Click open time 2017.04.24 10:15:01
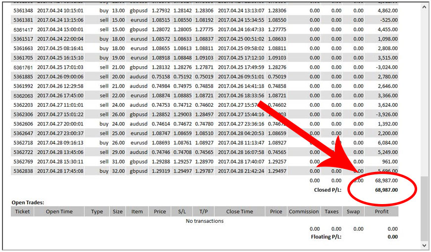 pyautogui.click(x=60, y=11)
